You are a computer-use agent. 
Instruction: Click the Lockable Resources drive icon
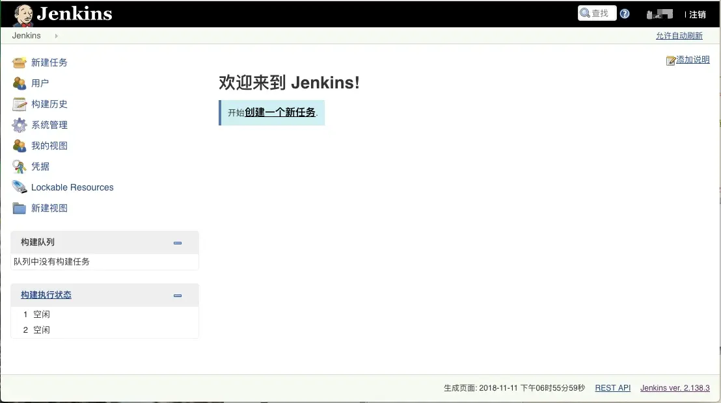[20, 187]
